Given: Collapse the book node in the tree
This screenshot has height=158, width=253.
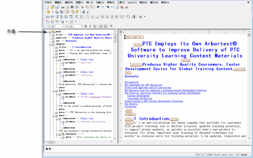Looking at the screenshot, I should tap(47, 32).
